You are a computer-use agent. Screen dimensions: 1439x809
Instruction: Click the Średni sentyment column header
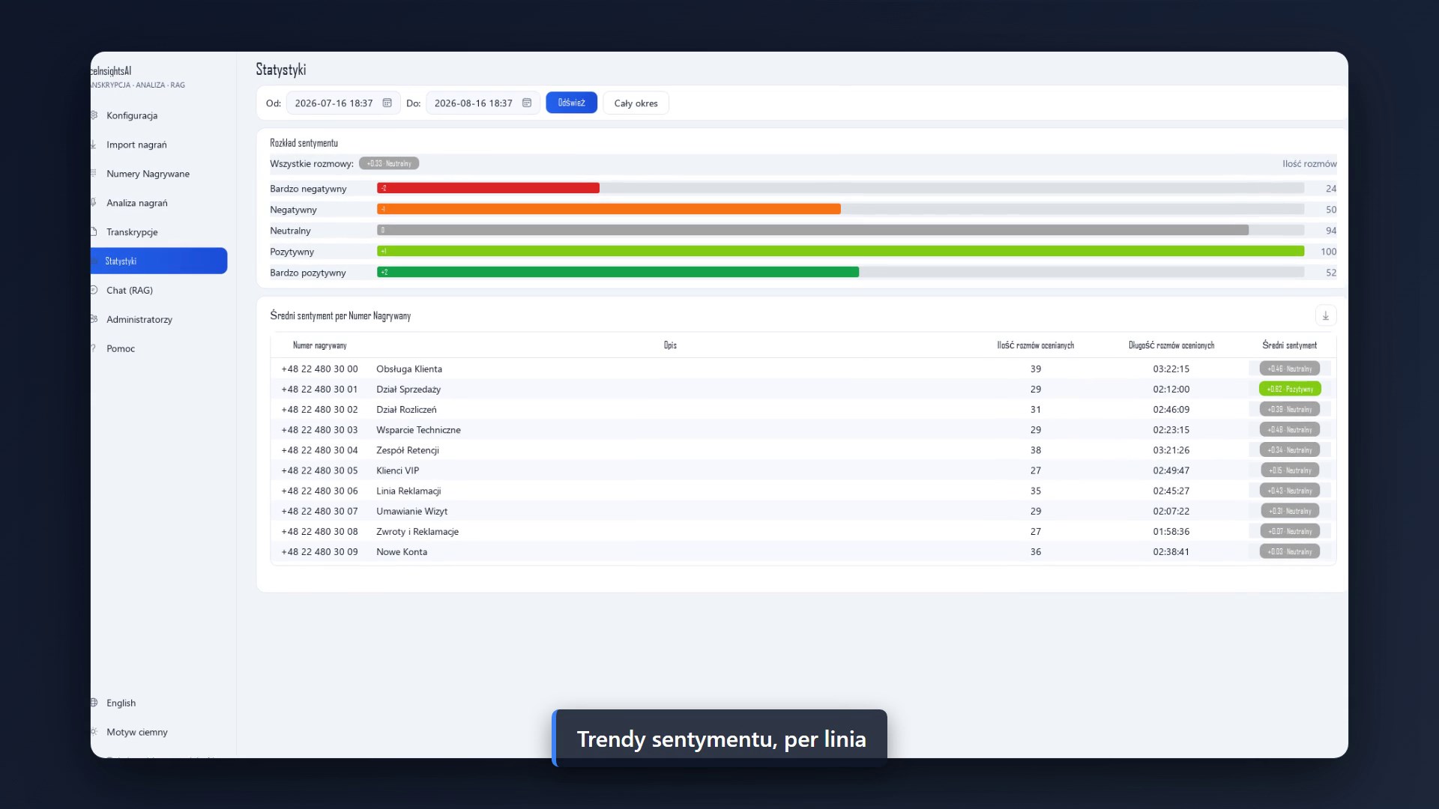click(x=1289, y=345)
